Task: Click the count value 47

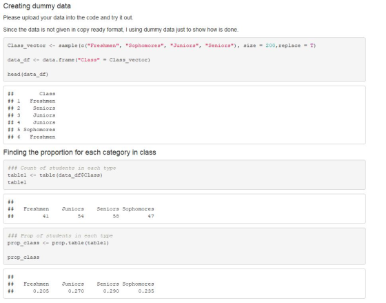Action: (x=151, y=216)
